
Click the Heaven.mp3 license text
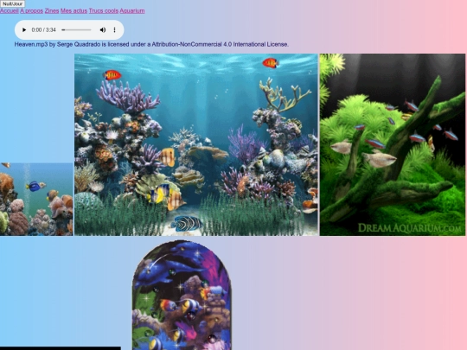point(151,44)
